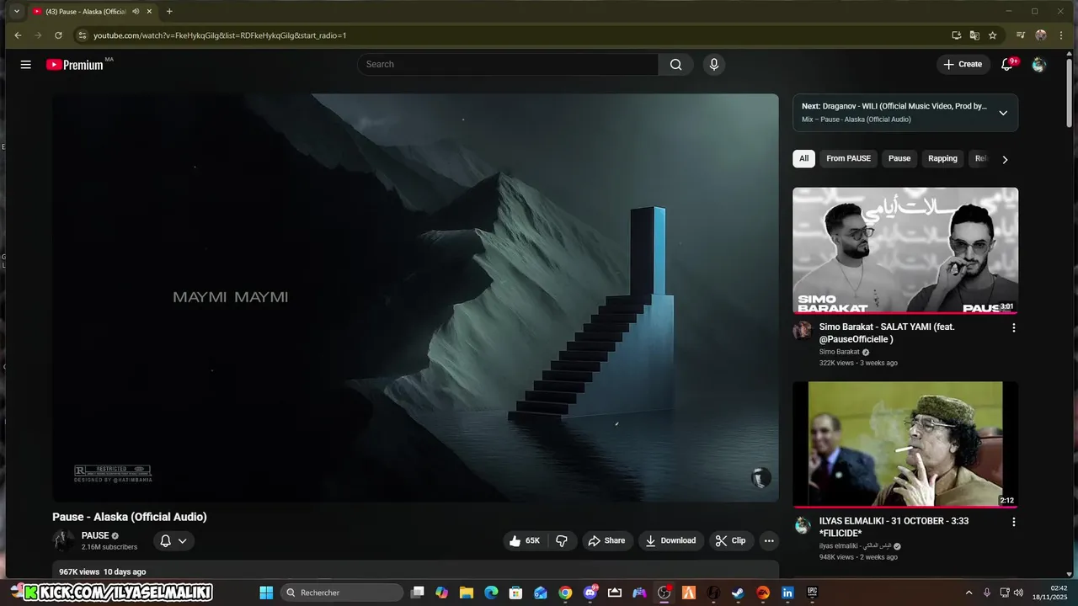The image size is (1078, 606).
Task: Open Epic Games from the taskbar
Action: 812,593
